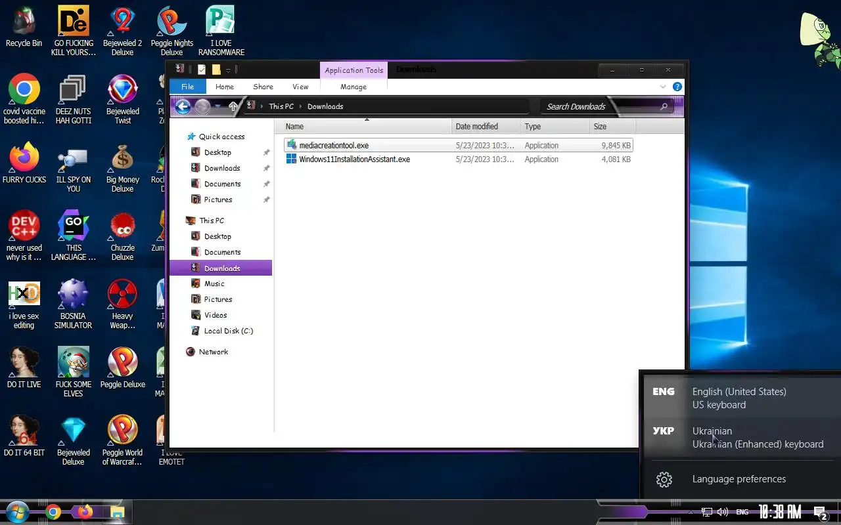841x525 pixels.
Task: Switch to the Share ribbon tab
Action: coord(263,87)
